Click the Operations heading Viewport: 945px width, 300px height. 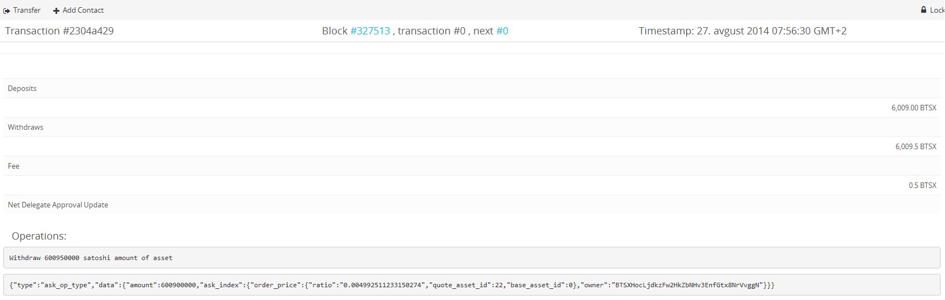(x=39, y=236)
